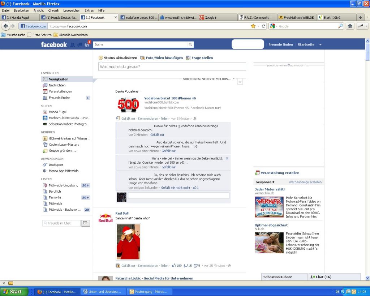
Task: Open a new browser tab
Action: point(360,17)
